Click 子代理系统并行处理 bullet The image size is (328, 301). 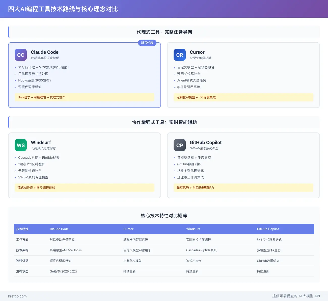coord(33,74)
